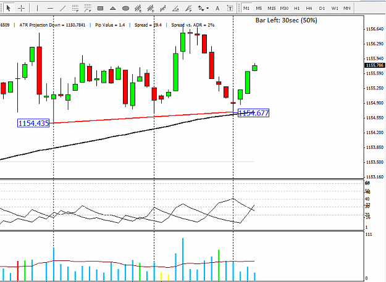The image size is (386, 282).
Task: Switch to H1 timeframe
Action: [296, 9]
